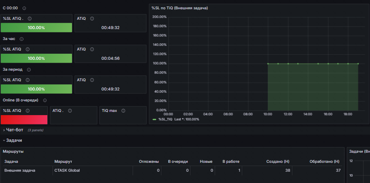Click info icon of red %SL ATiQ panel
Image resolution: width=370 pixels, height=183 pixels.
27,111
